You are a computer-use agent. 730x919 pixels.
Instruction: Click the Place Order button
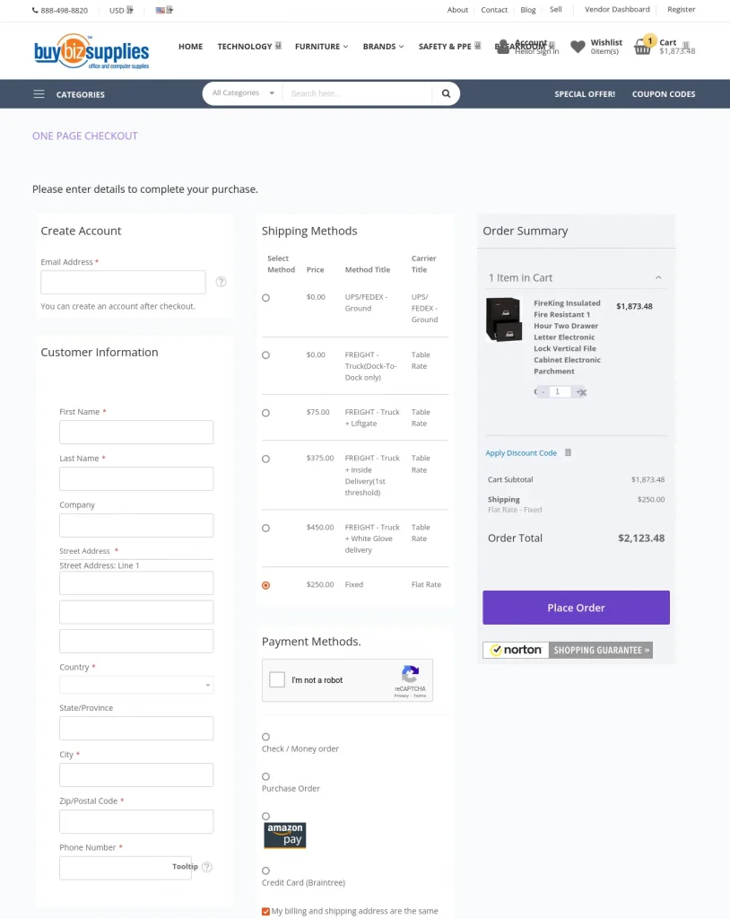(575, 607)
